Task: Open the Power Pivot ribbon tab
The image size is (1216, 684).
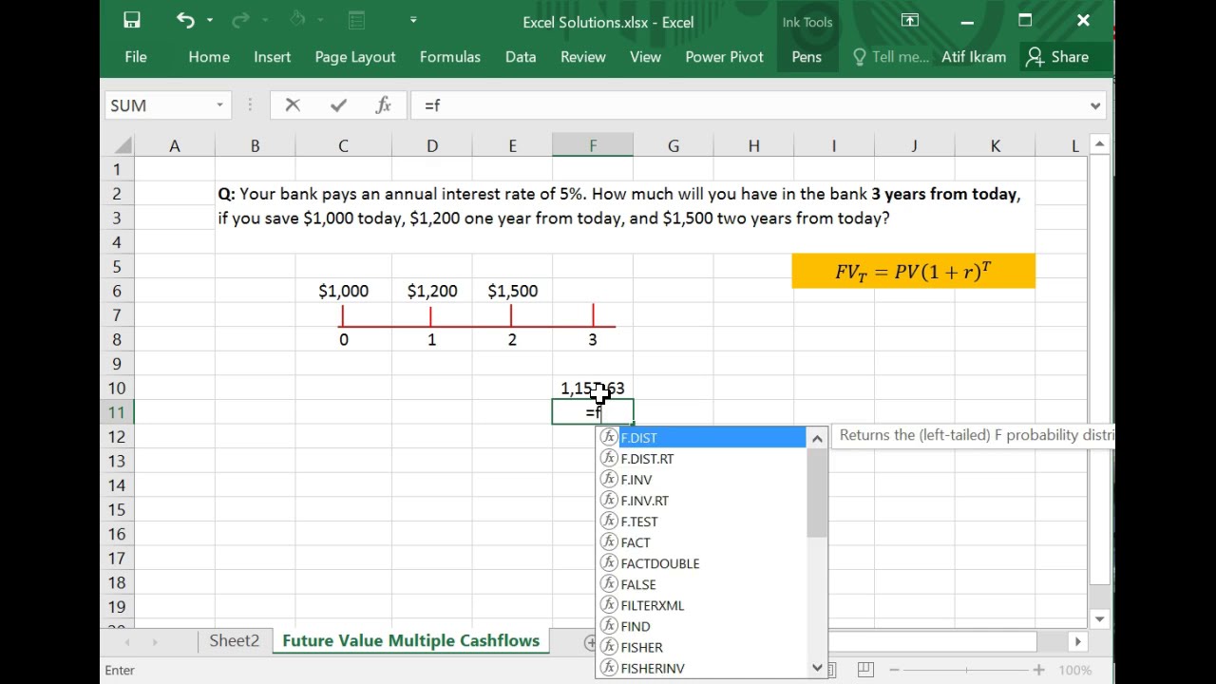Action: 725,57
